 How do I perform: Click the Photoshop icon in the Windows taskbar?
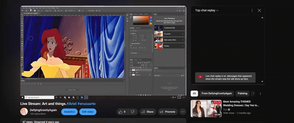pos(86,97)
